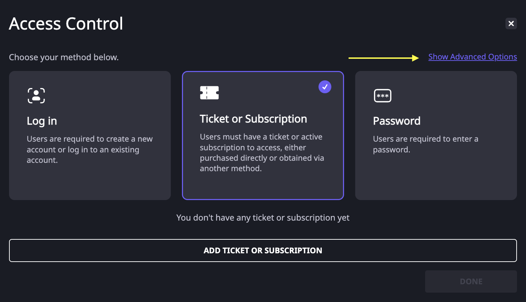This screenshot has height=302, width=526.
Task: Click the password asterisks icon
Action: coord(383,96)
